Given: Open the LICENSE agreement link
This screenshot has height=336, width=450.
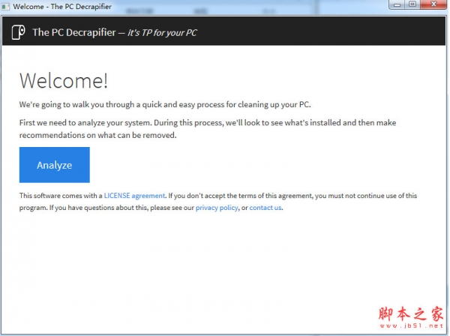Looking at the screenshot, I should click(134, 196).
